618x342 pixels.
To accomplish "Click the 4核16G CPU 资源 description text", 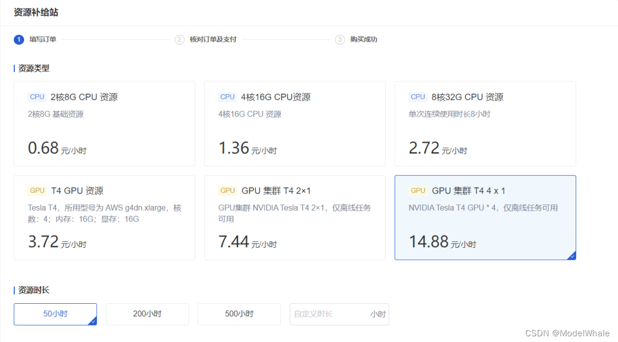I will pos(250,114).
